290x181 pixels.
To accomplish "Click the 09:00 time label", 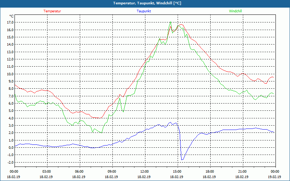I will [x=112, y=172].
